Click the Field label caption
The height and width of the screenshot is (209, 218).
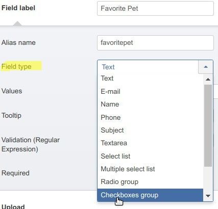click(18, 8)
